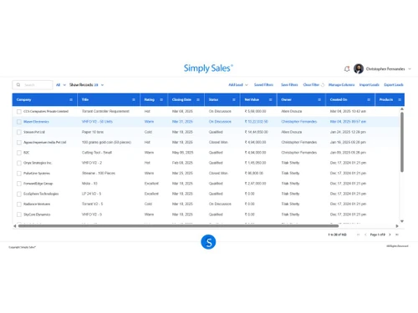This screenshot has width=418, height=313.
Task: Open Saved Filters
Action: tap(263, 85)
